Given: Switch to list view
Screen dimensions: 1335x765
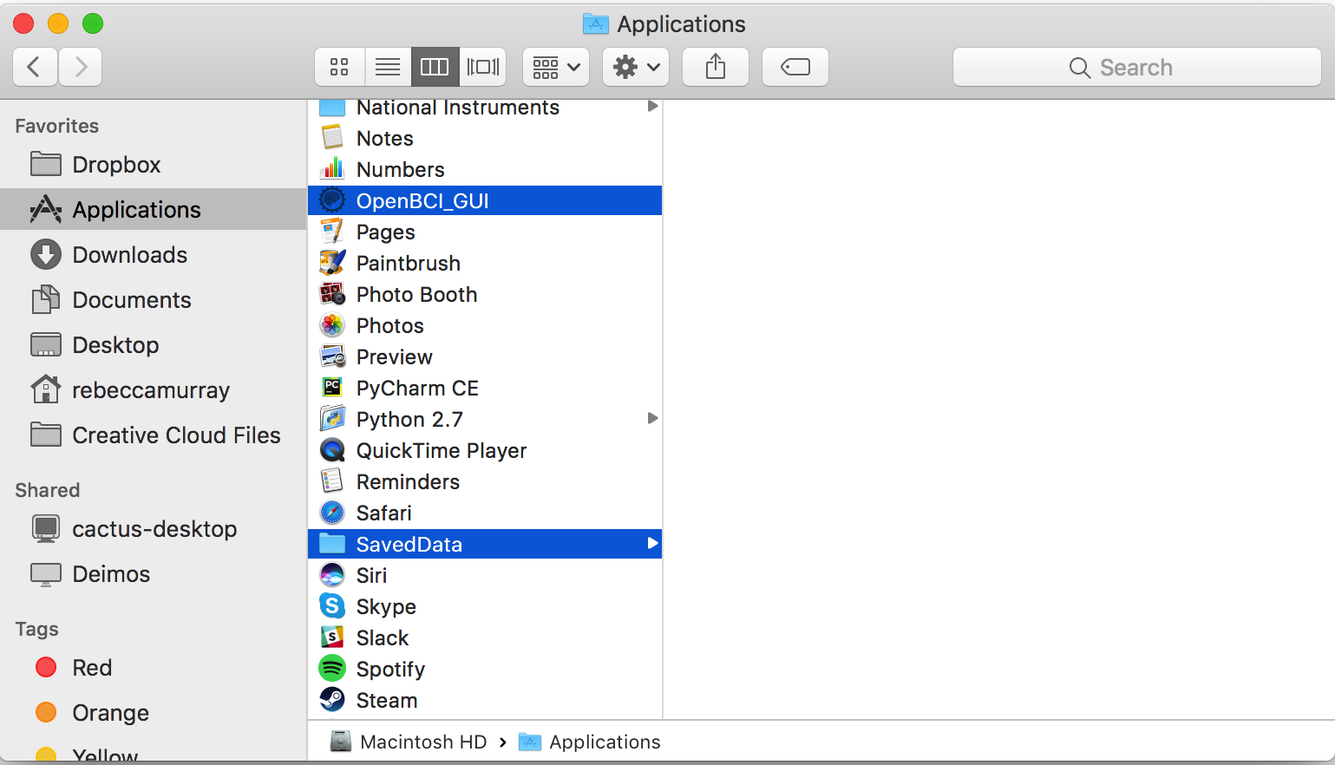Looking at the screenshot, I should tap(388, 67).
